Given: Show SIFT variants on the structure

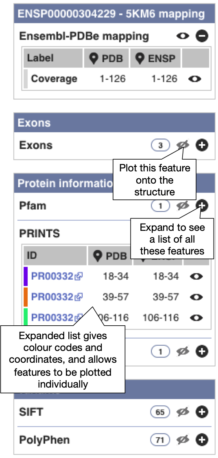Looking at the screenshot, I should 183,412.
